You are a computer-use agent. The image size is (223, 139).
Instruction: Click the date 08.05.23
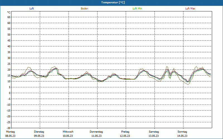10,136
